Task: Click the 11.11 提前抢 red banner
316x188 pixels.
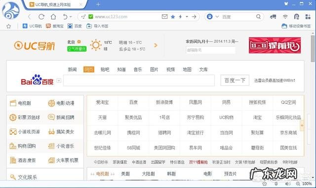Action: coord(275,45)
